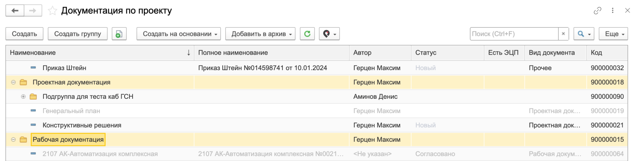Image resolution: width=636 pixels, height=161 pixels.
Task: Open the three-dot options menu
Action: click(x=613, y=11)
